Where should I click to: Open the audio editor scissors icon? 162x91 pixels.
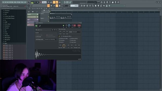click(x=104, y=2)
